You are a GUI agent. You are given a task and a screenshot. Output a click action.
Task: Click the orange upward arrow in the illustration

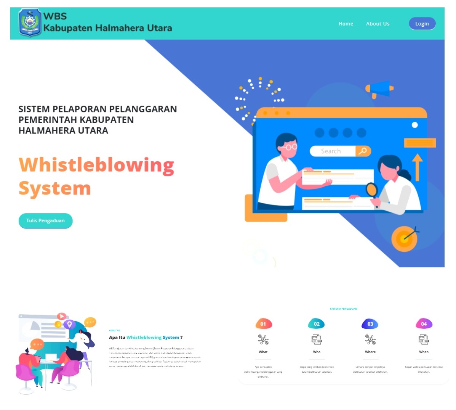(417, 167)
